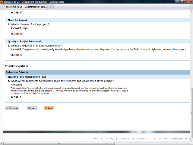193x145 pixels.
Task: Click the 2007 U.S. Department copyright text
Action: 172,139
